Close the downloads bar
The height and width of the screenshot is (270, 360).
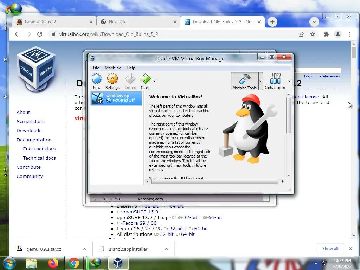[x=351, y=249]
